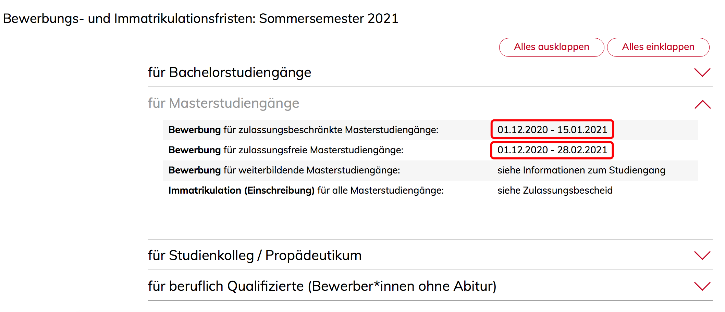Image resolution: width=725 pixels, height=312 pixels.
Task: Click the 'Alles einklappen' button
Action: click(658, 47)
